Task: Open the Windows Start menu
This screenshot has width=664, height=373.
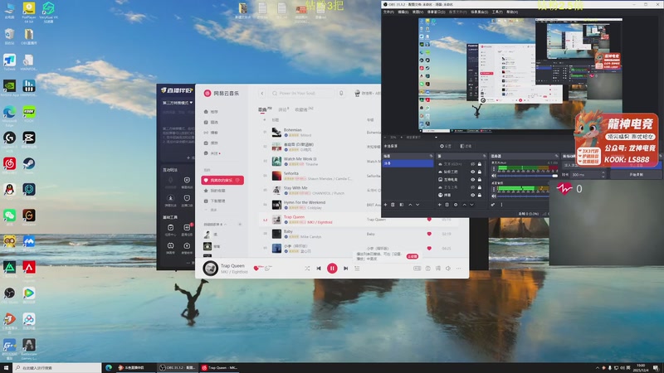Action: (x=6, y=367)
